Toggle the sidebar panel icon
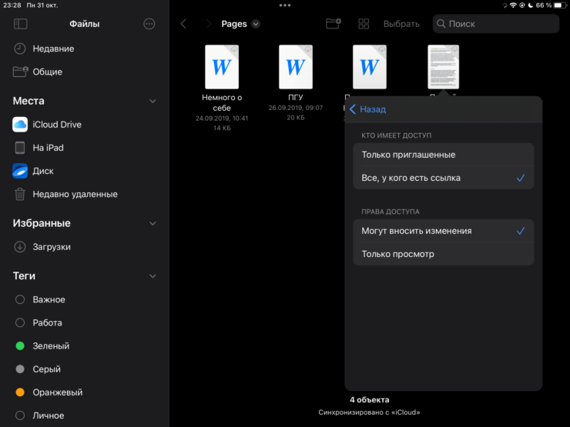This screenshot has width=570, height=427. 21,24
